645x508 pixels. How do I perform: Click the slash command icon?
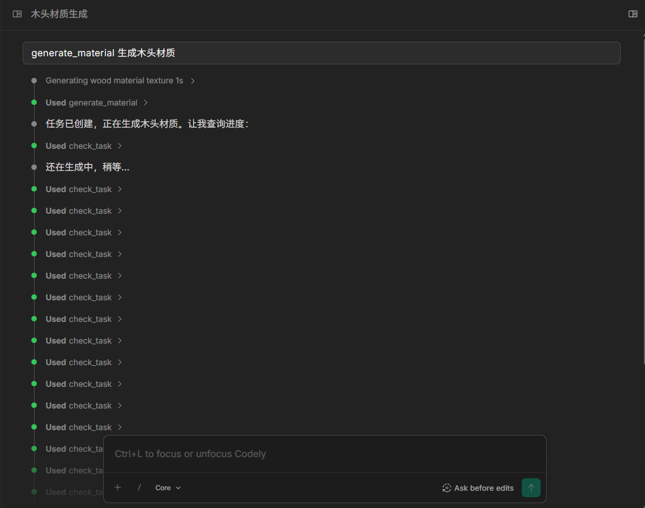point(139,487)
